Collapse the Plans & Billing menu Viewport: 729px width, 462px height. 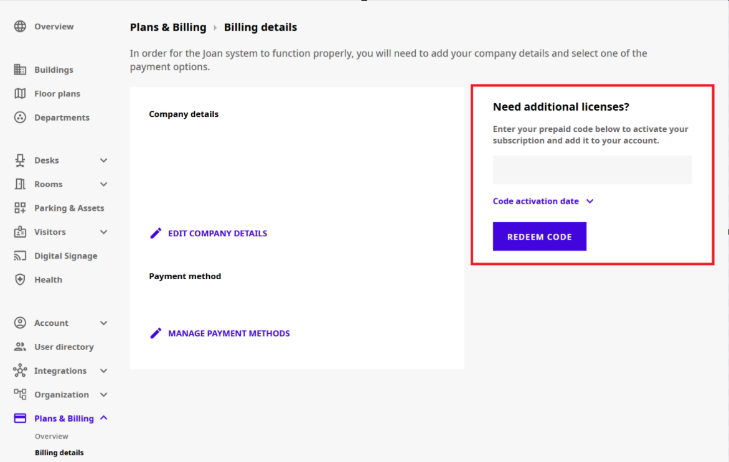(104, 418)
